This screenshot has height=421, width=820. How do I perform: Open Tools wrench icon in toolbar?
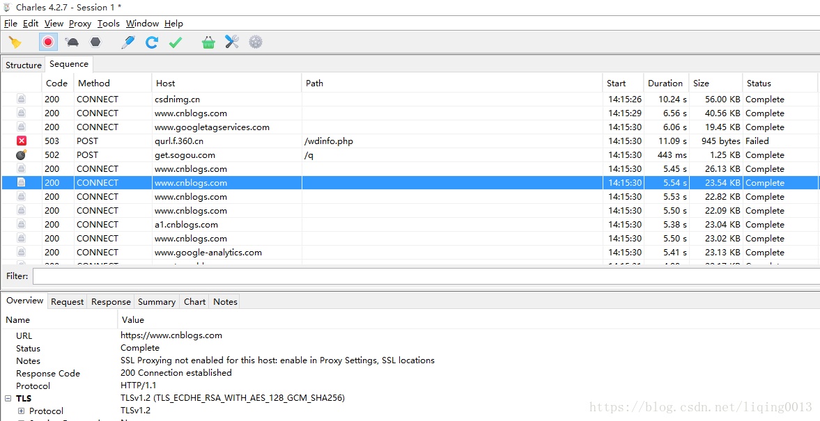click(232, 42)
